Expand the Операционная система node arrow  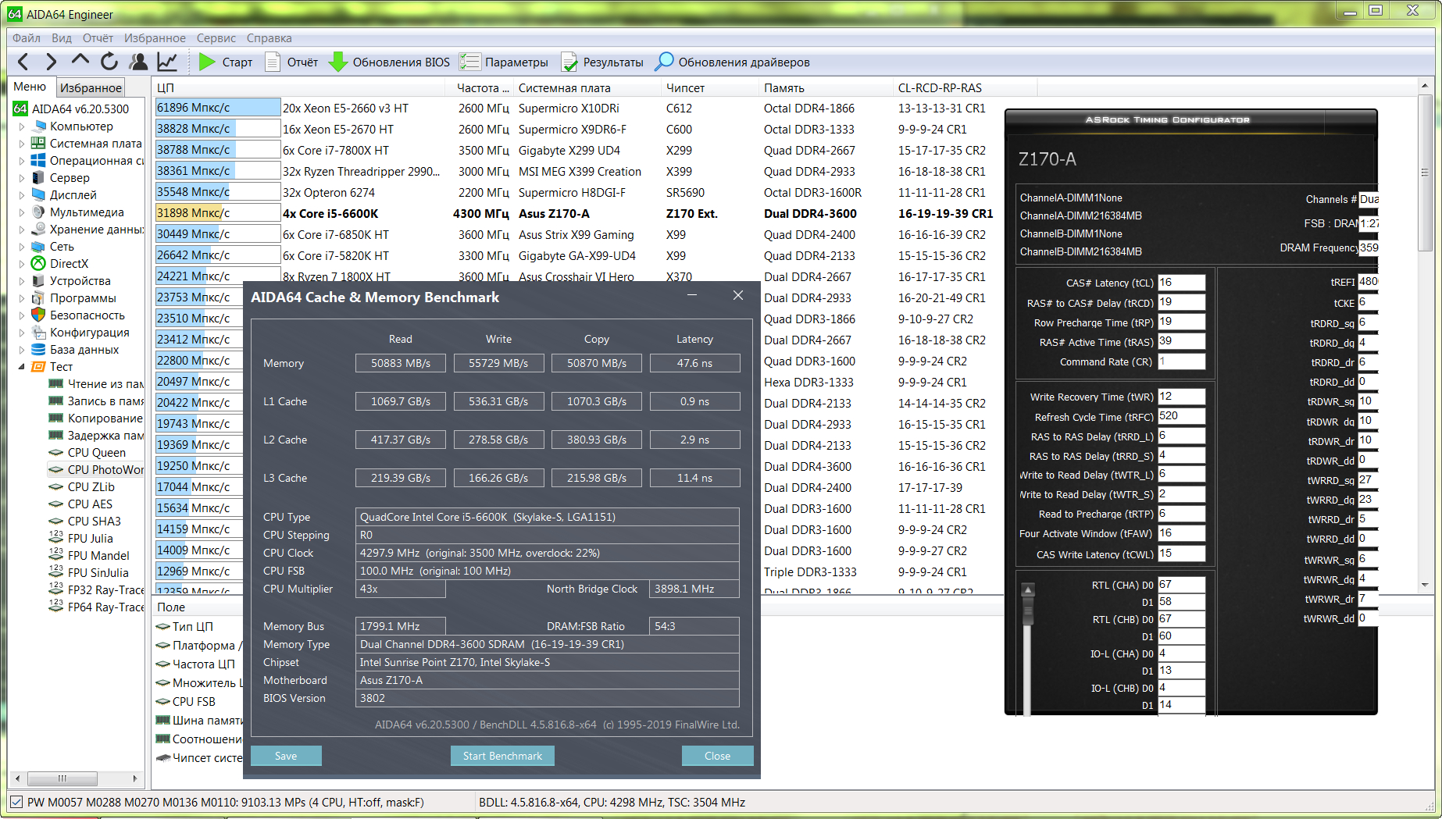click(x=22, y=161)
